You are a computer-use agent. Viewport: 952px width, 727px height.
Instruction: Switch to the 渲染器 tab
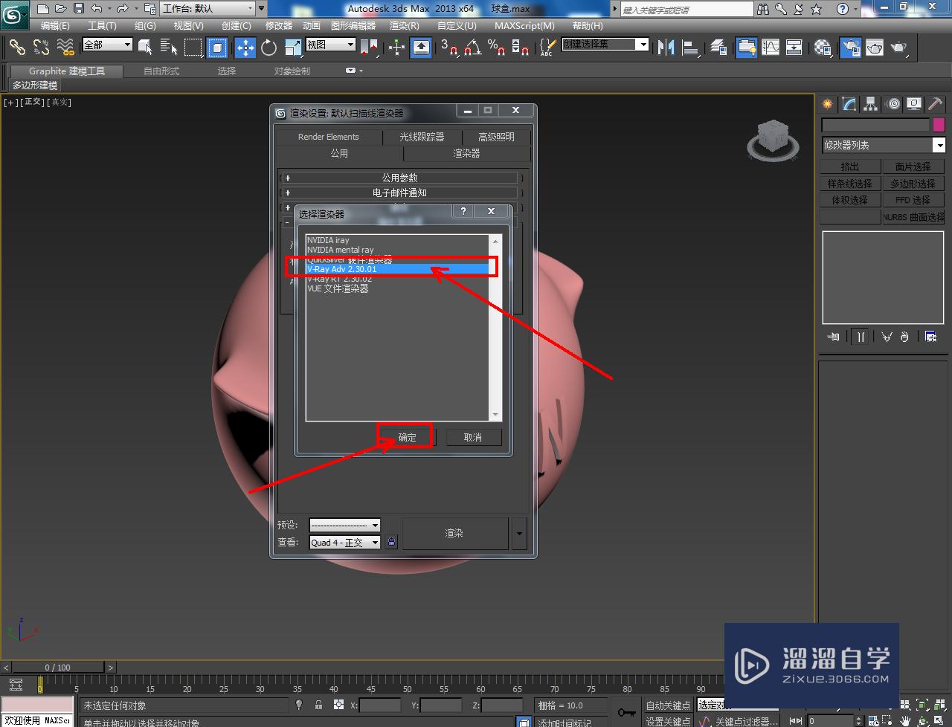tap(466, 153)
